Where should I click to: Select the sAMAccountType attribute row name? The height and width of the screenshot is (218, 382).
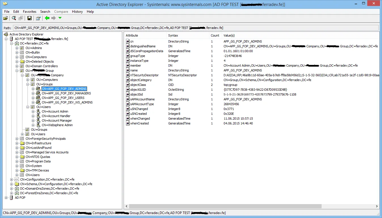point(142,104)
